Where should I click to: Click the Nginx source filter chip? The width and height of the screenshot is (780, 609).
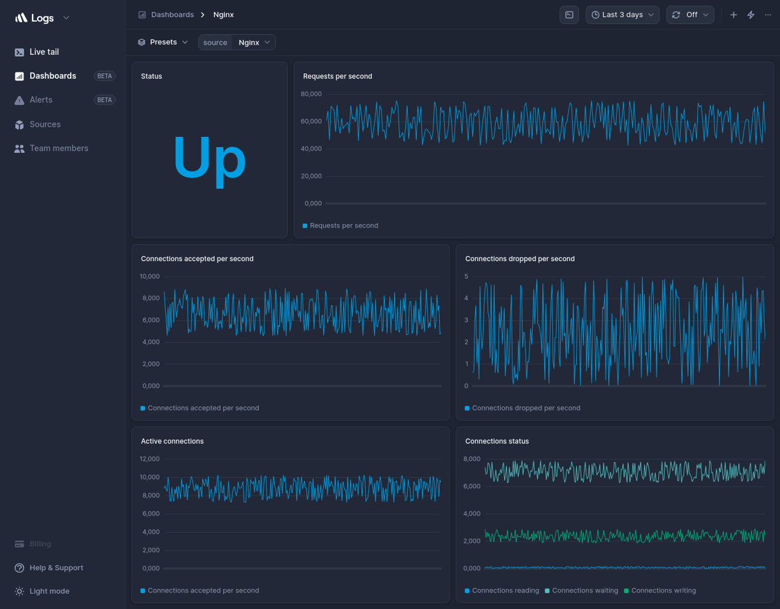(249, 42)
